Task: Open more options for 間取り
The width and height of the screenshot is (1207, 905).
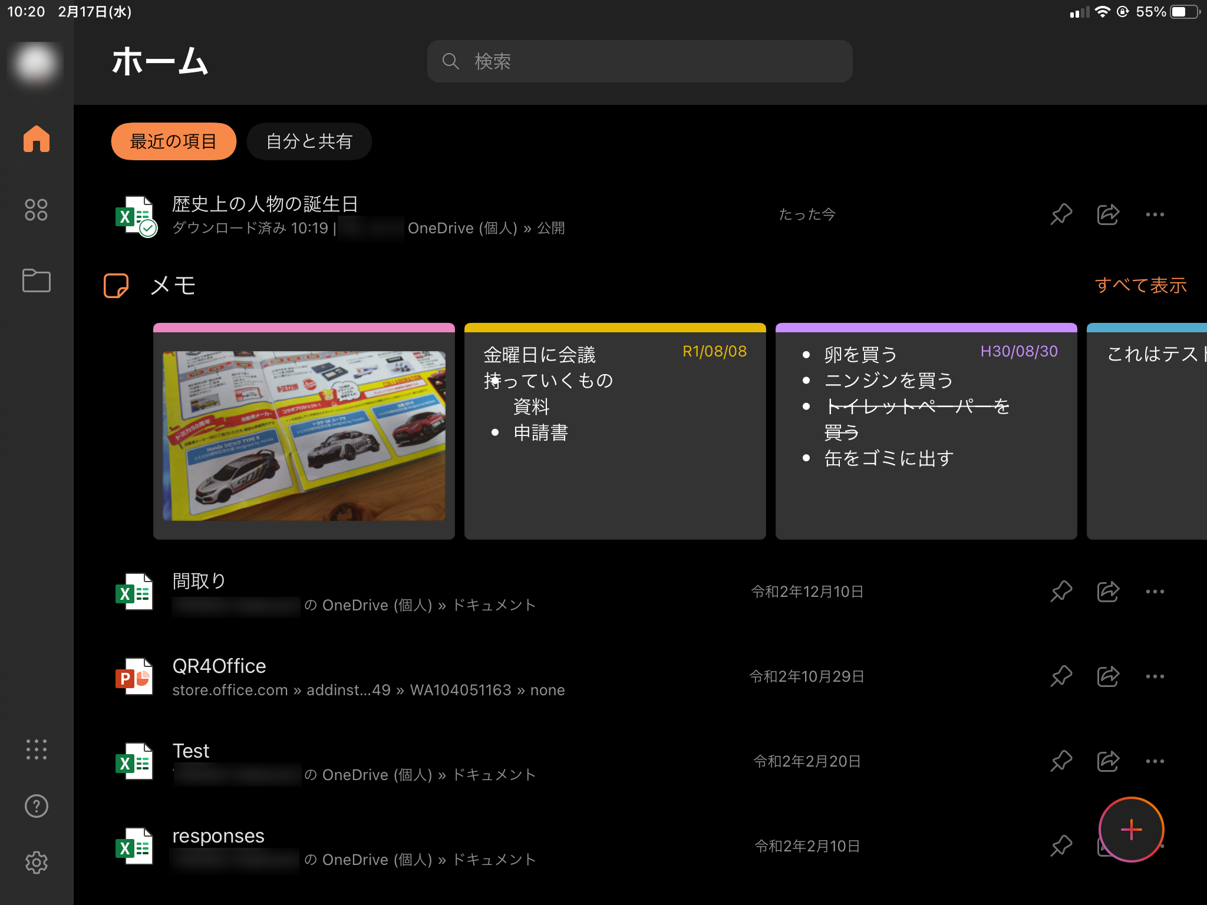Action: tap(1155, 592)
